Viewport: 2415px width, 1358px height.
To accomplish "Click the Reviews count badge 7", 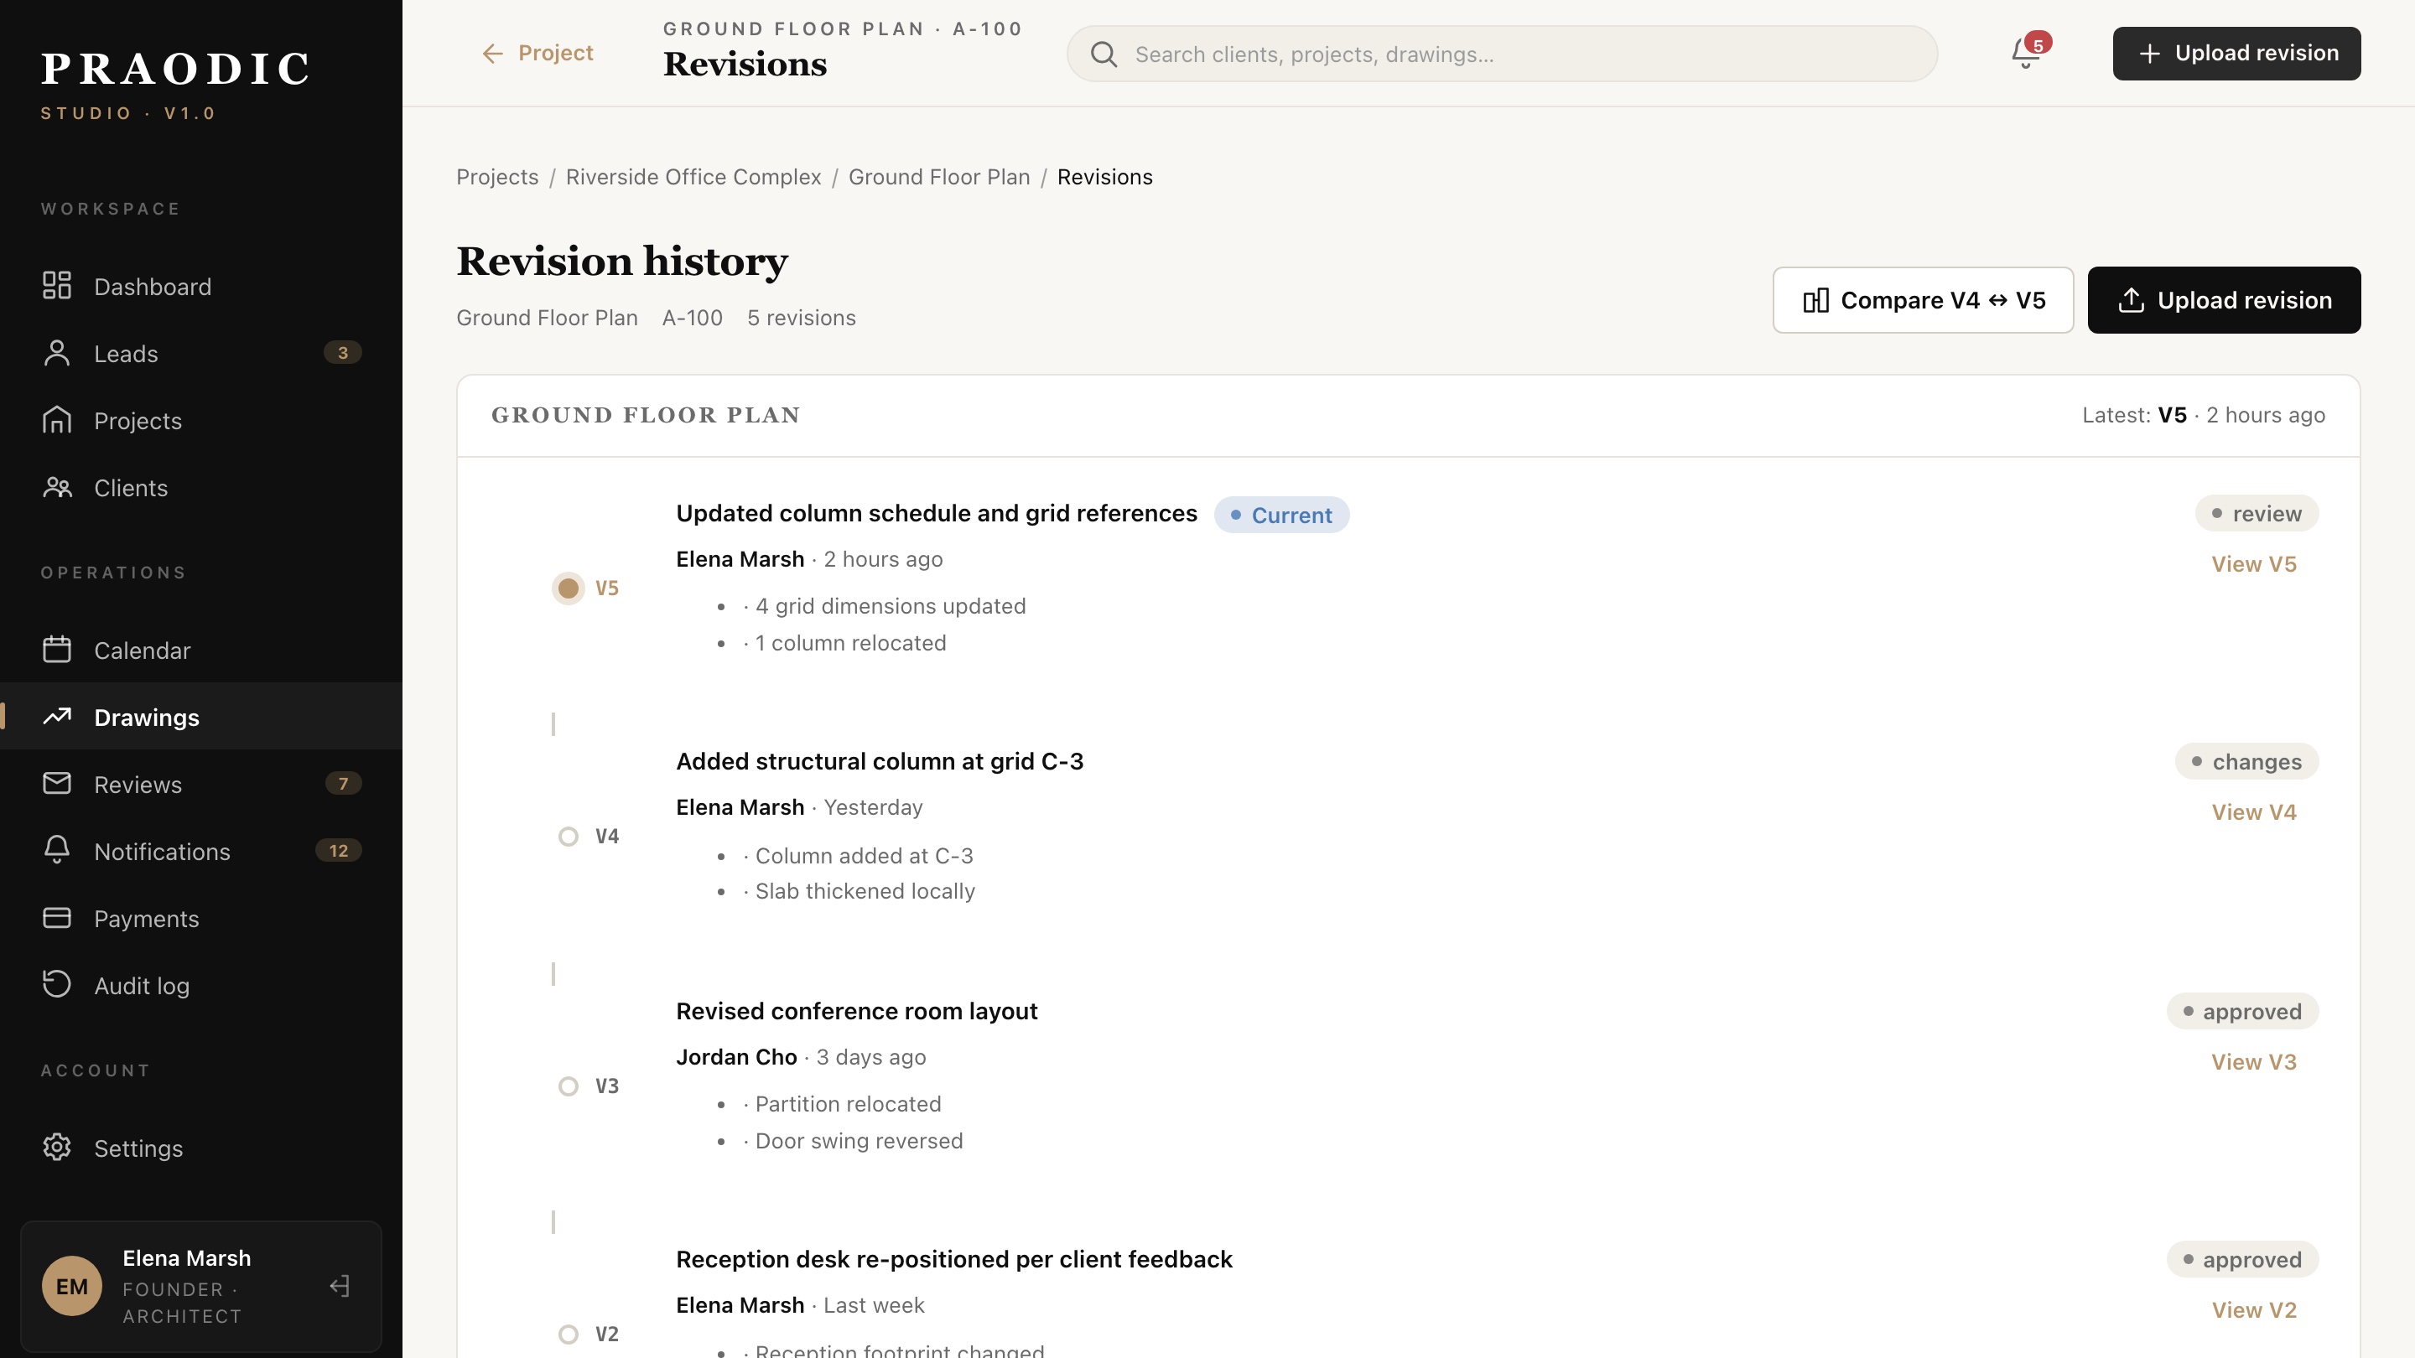I will (x=342, y=784).
